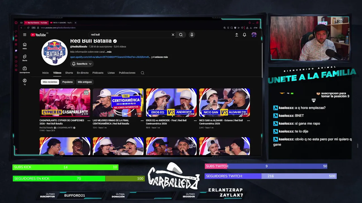Select the Populares filter chip
362x203 pixels.
click(x=68, y=82)
